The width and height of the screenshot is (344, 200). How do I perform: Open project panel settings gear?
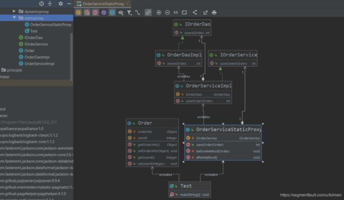tap(60, 4)
